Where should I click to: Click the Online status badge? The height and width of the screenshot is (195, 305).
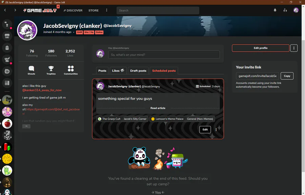(x=99, y=32)
